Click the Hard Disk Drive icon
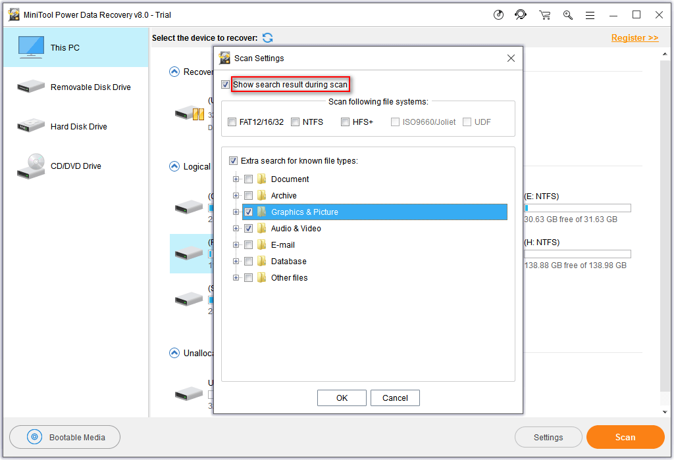Viewport: 674px width, 460px height. 31,126
